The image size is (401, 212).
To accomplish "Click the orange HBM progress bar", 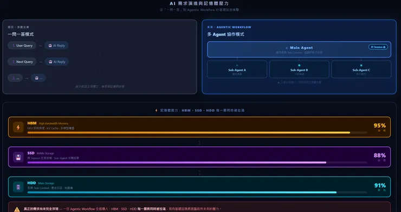I will [x=197, y=133].
